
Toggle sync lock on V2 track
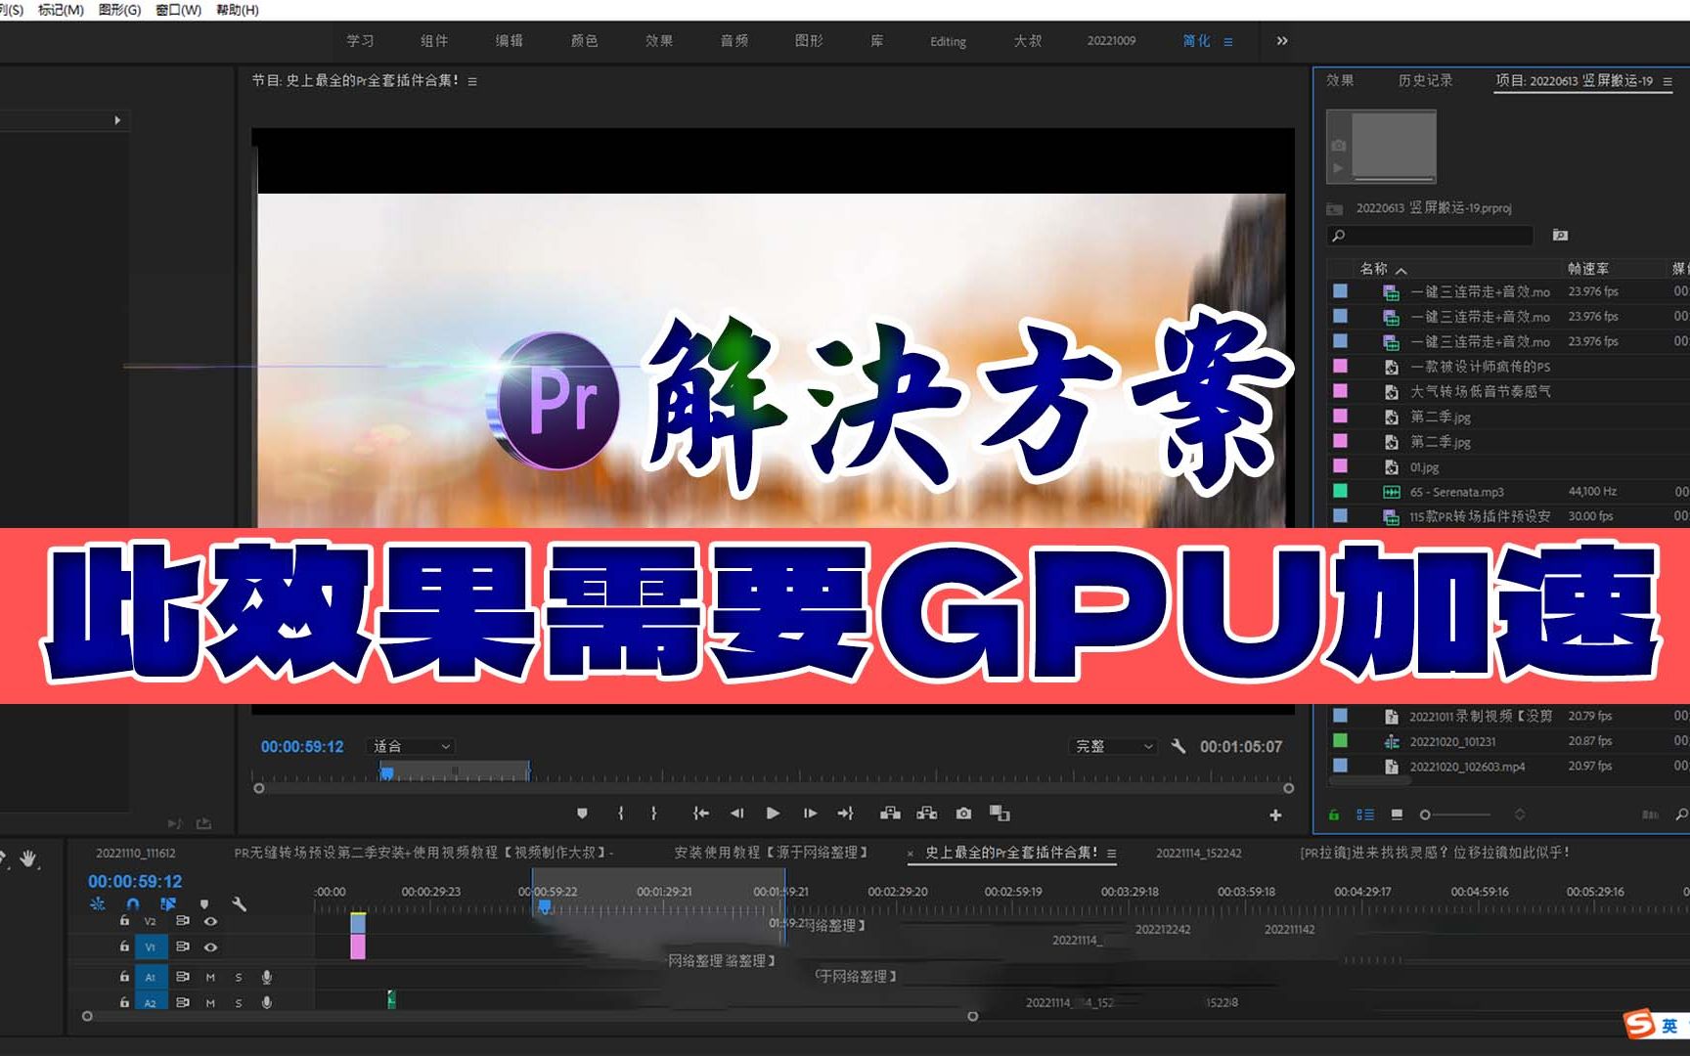coord(183,921)
